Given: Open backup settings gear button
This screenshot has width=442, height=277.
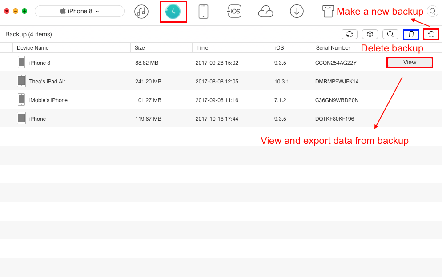Looking at the screenshot, I should click(370, 34).
